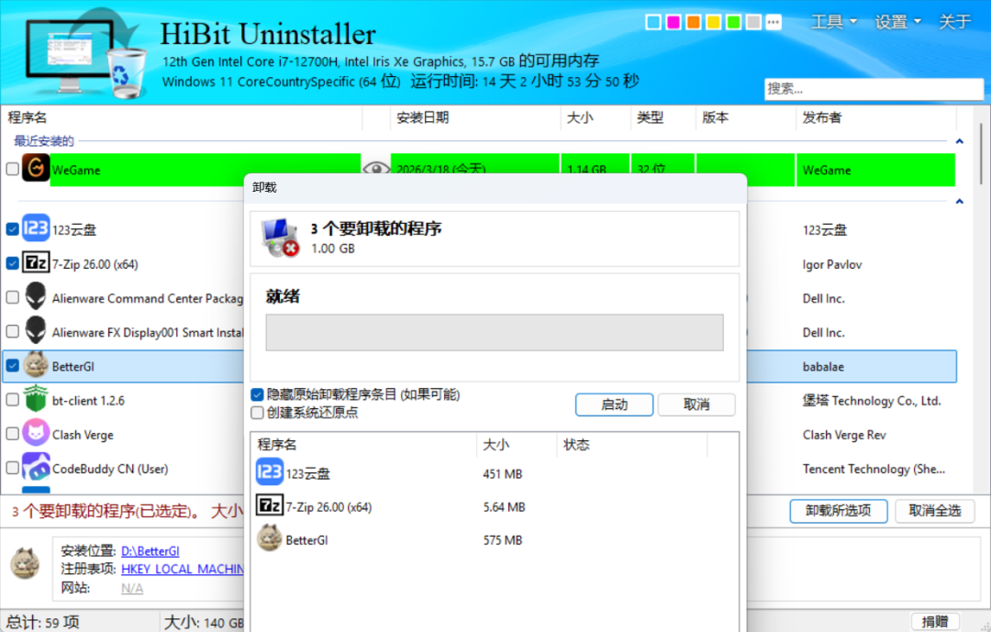Click dialog 状态 column header
This screenshot has height=632, width=991.
632,445
